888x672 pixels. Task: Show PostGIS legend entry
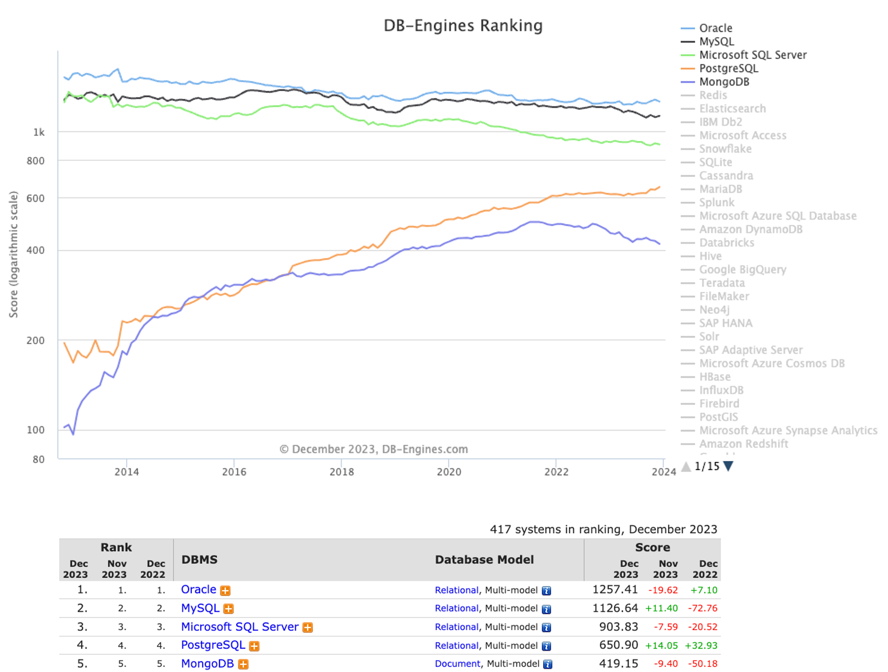709,417
